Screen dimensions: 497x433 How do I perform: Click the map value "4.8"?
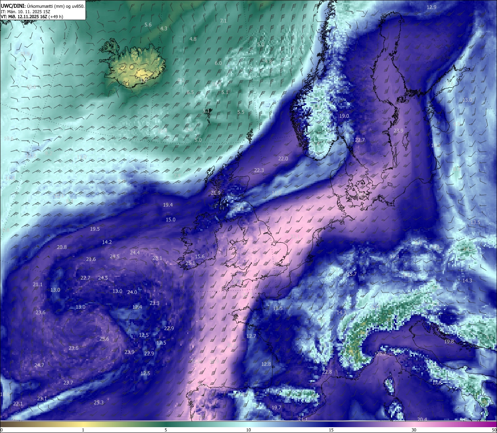(193, 39)
